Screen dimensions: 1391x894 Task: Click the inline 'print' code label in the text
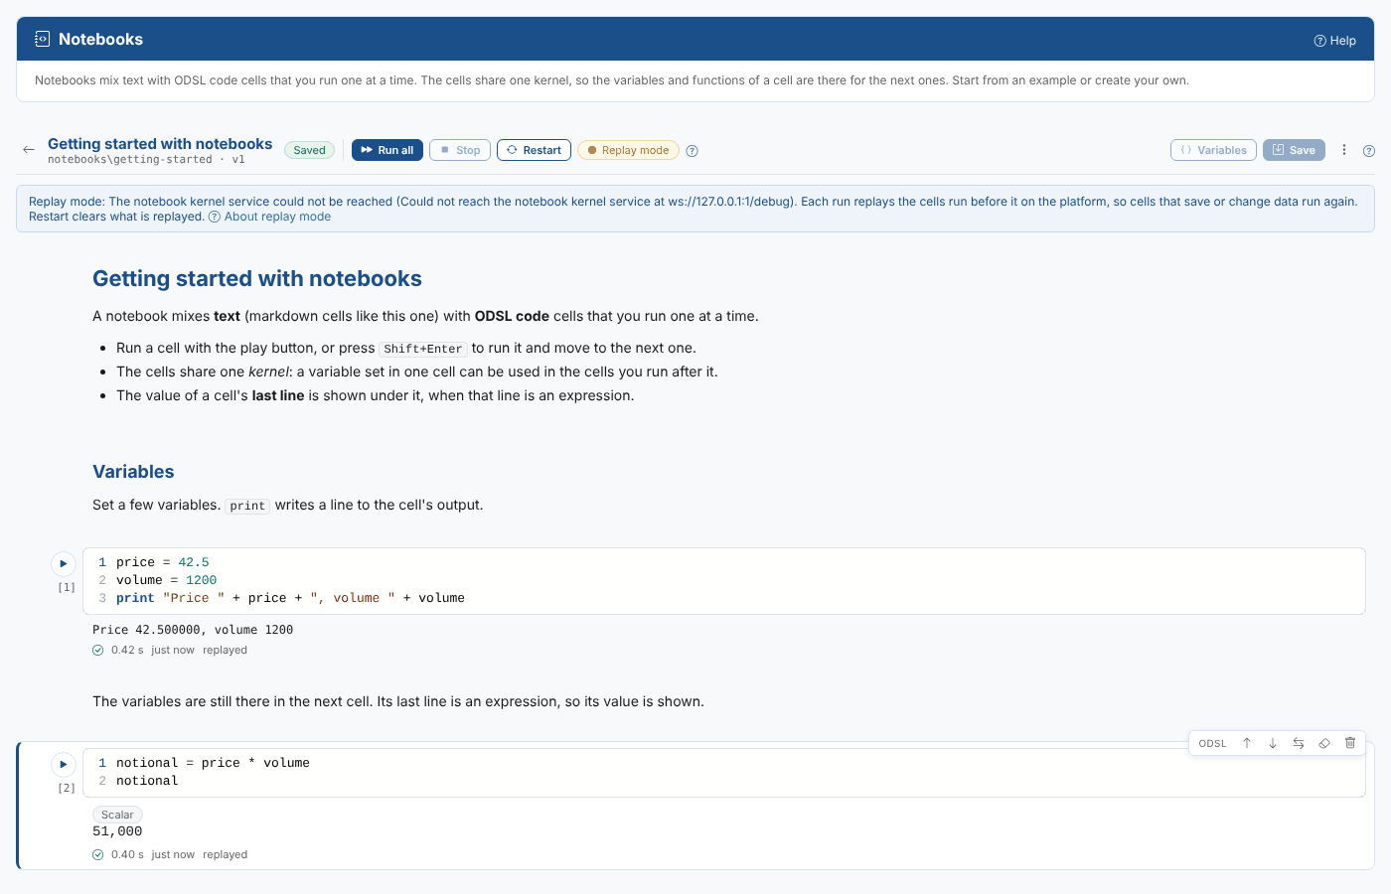247,506
